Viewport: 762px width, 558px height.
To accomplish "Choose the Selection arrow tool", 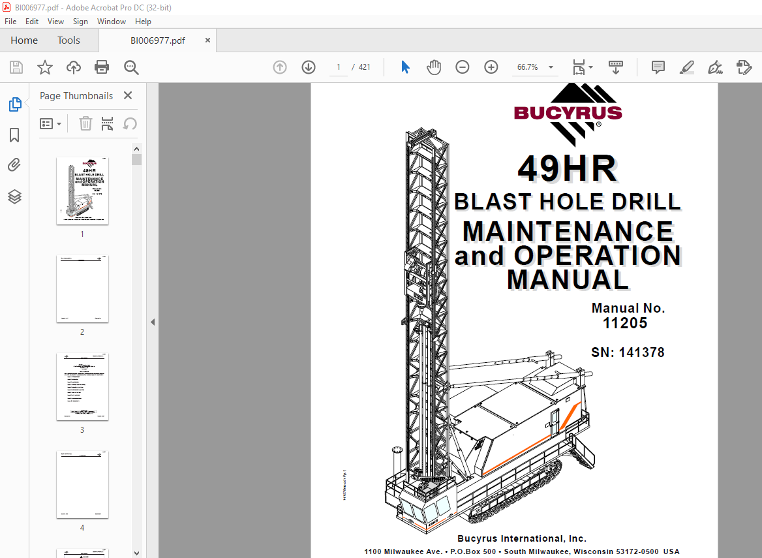I will tap(405, 67).
